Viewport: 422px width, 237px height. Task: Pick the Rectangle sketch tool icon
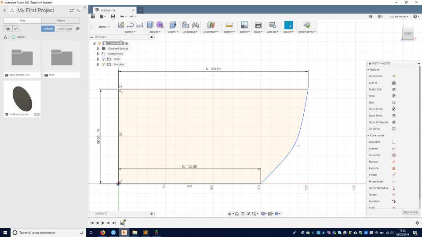point(140,25)
